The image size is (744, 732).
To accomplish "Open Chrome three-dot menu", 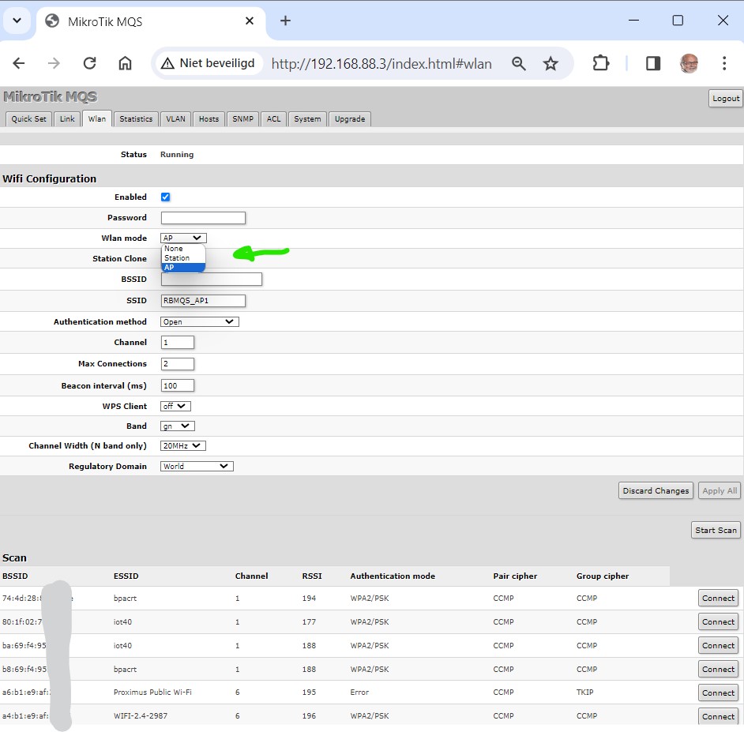I will [x=723, y=64].
